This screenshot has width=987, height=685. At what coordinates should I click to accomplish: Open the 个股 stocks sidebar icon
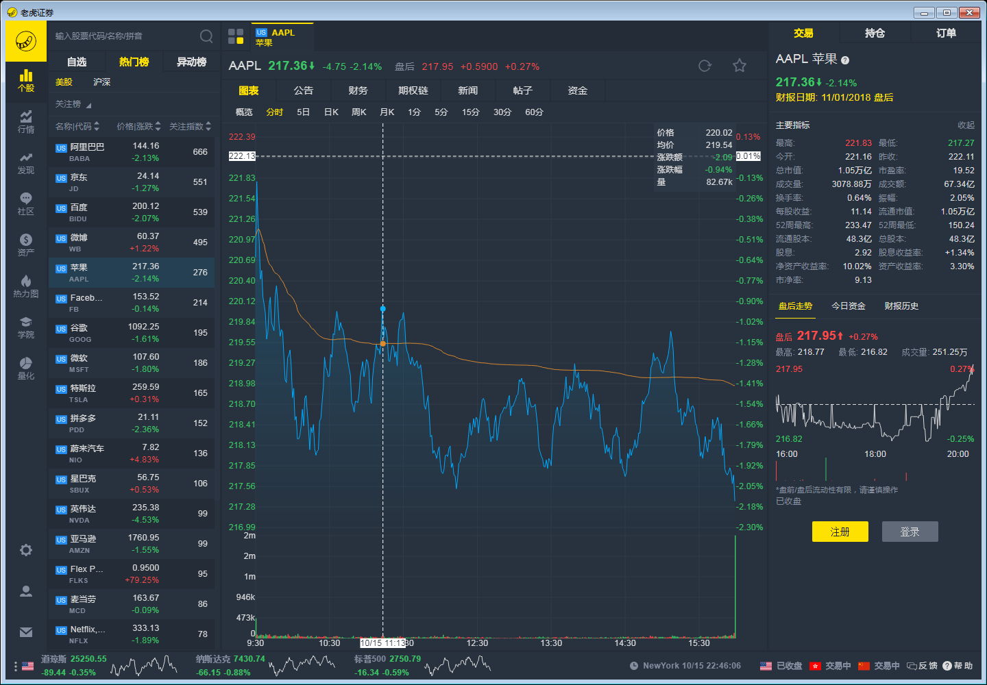pos(26,81)
